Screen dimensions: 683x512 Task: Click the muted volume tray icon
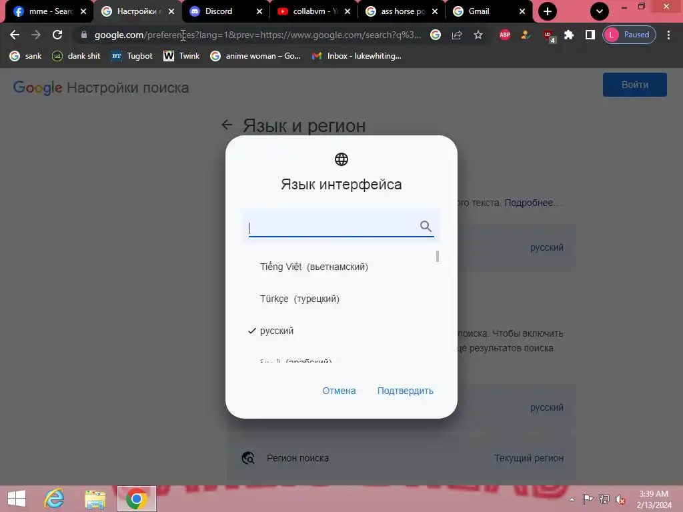[x=620, y=499]
